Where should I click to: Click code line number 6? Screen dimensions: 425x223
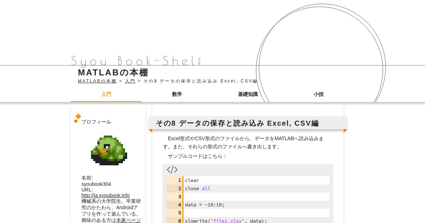pos(180,221)
